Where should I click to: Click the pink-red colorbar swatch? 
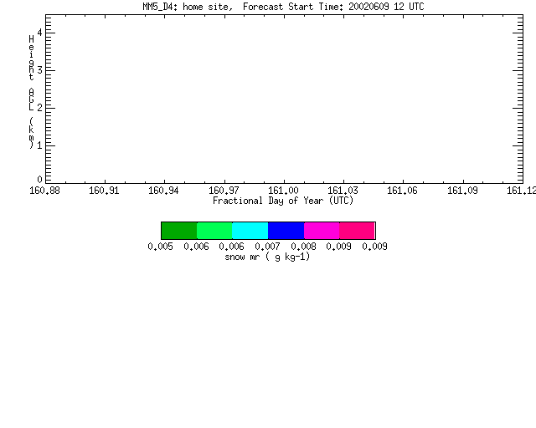[x=358, y=231]
